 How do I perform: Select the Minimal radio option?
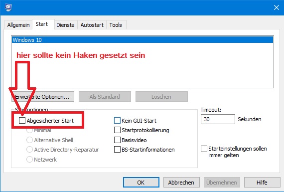pos(29,130)
